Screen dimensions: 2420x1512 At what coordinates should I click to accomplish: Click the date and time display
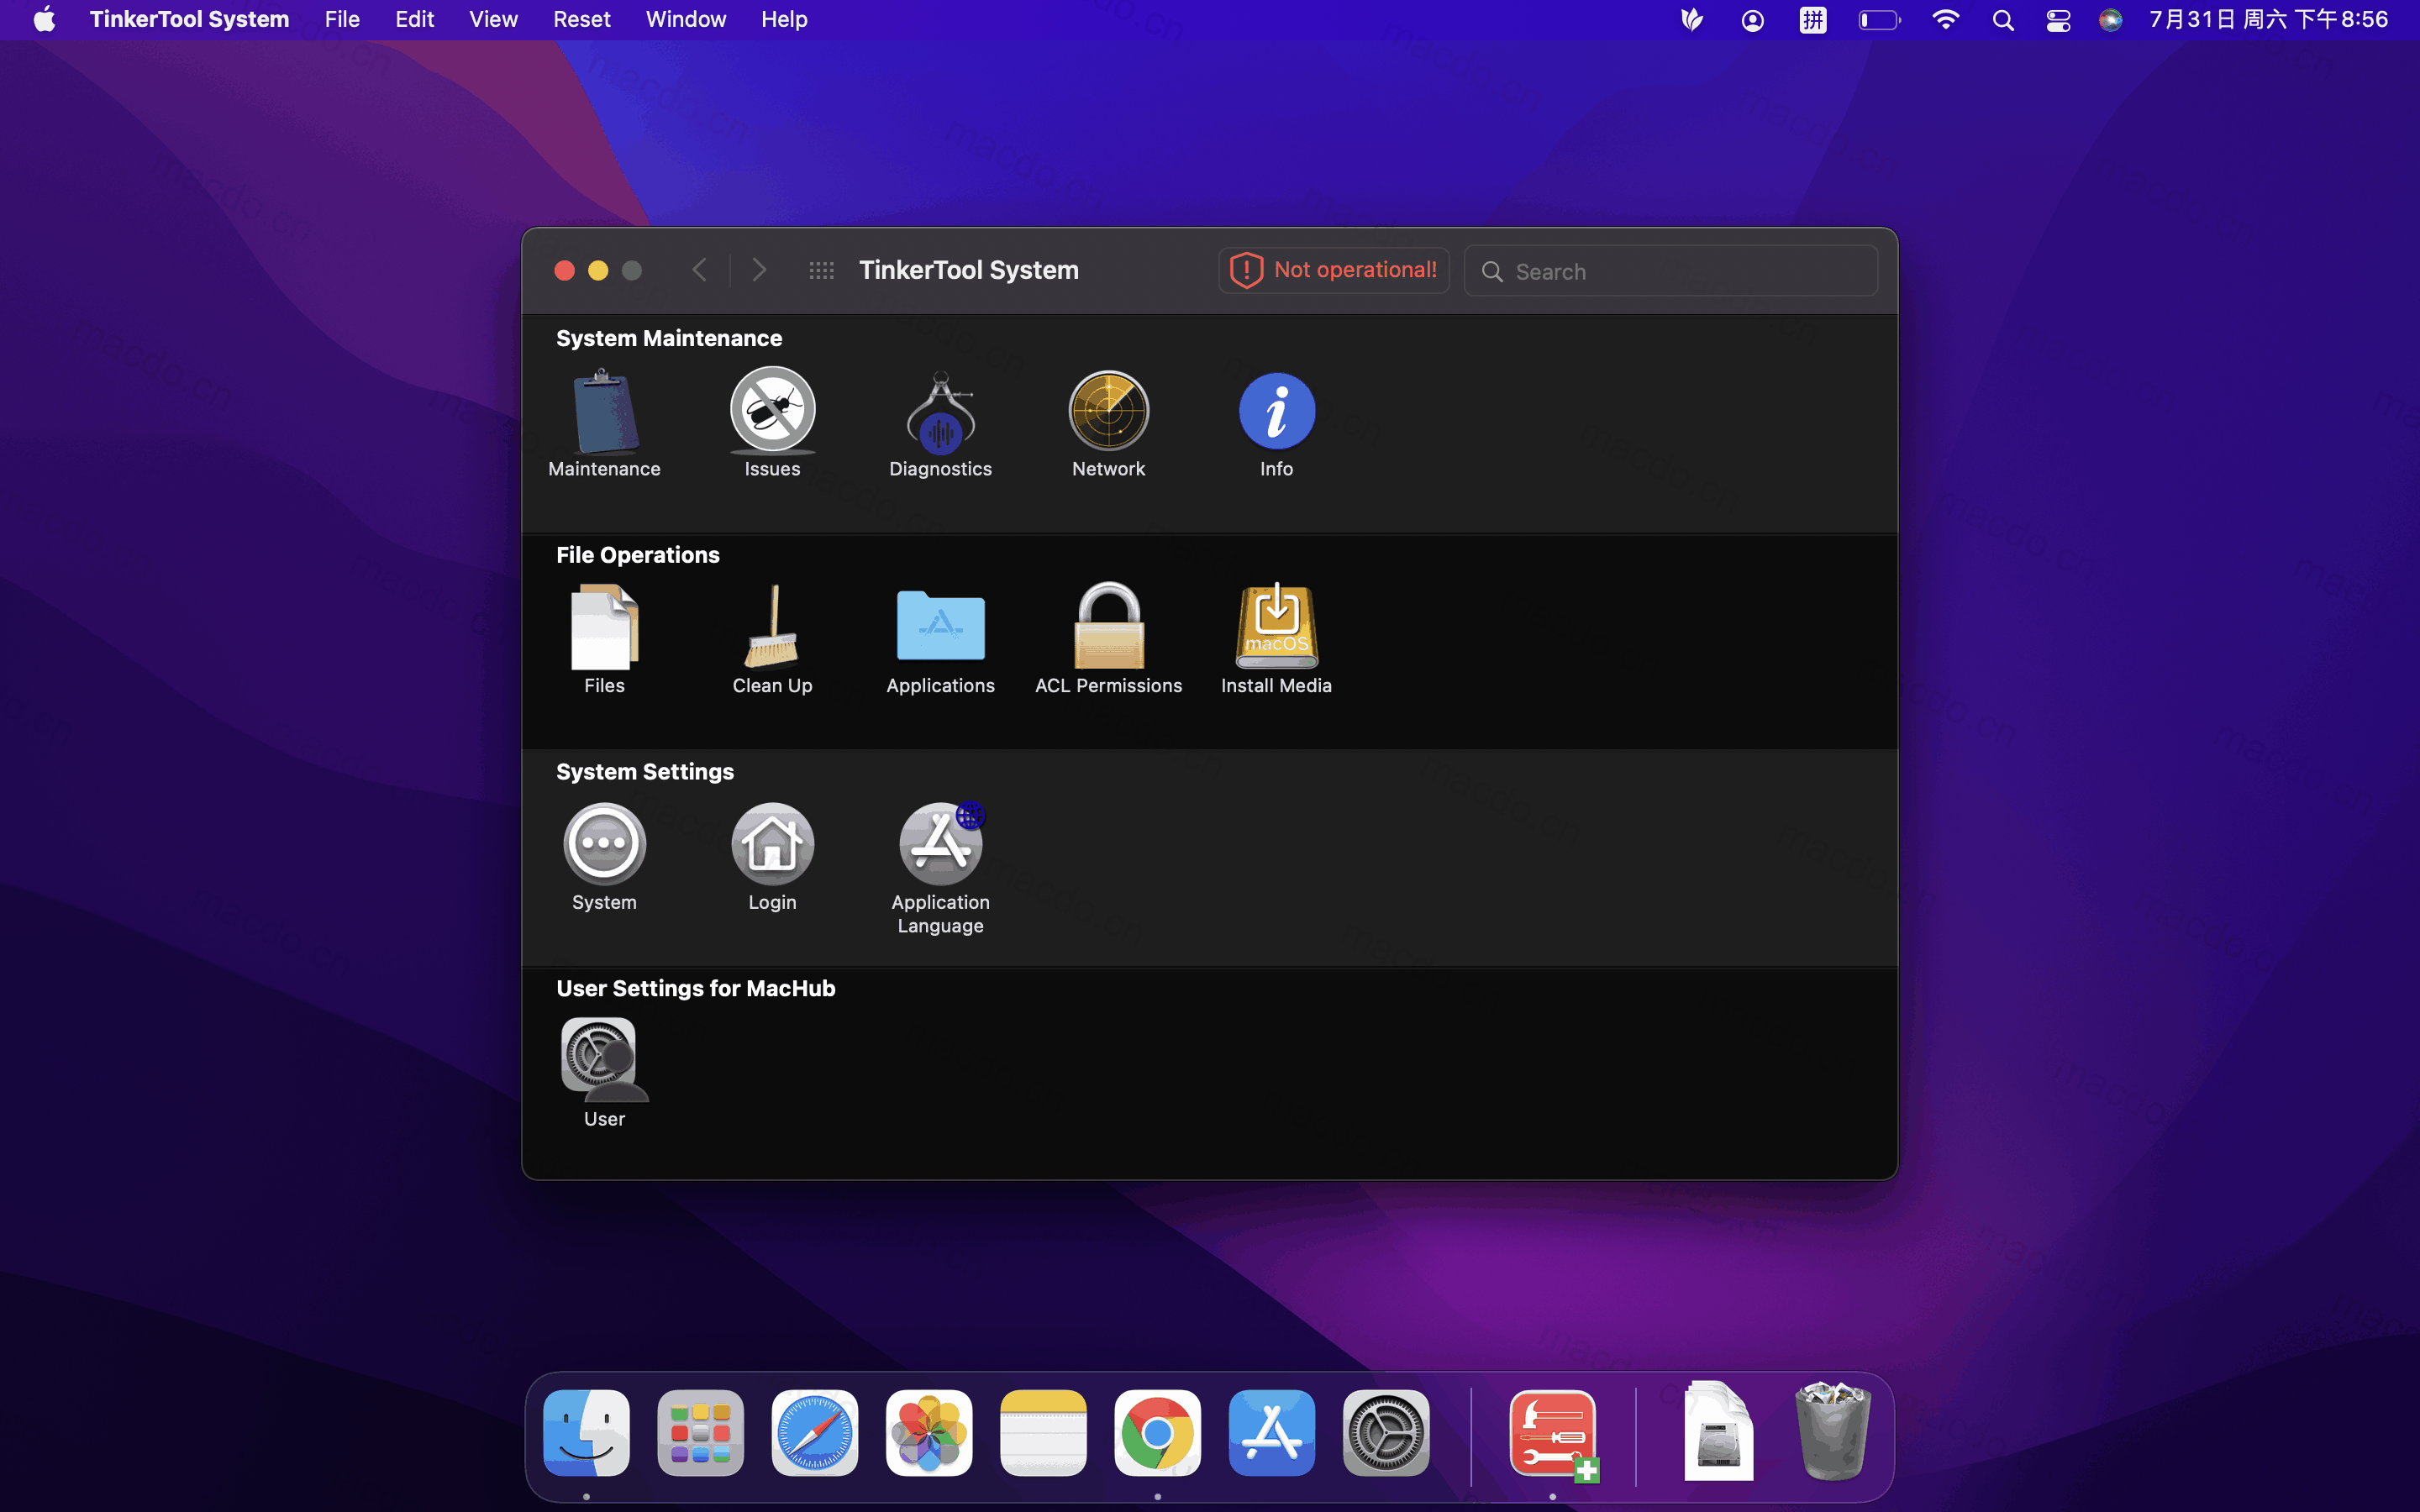2269,19
